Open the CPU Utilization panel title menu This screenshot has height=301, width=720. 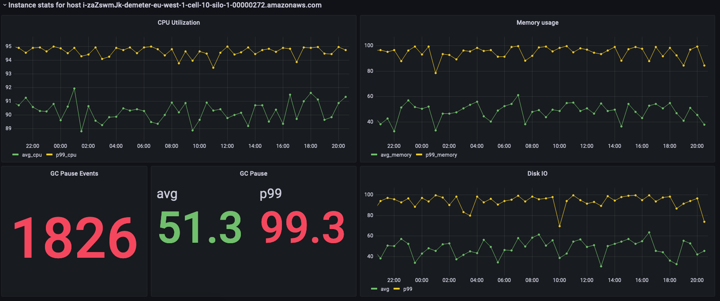click(179, 23)
